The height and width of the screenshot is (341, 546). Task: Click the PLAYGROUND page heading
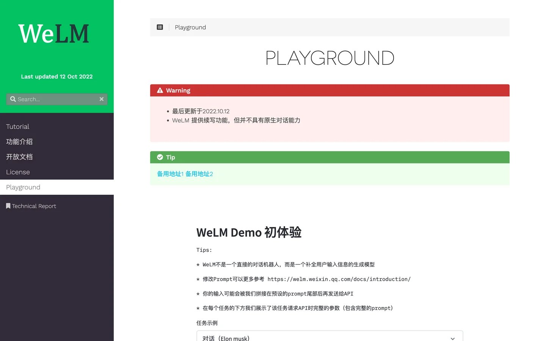tap(330, 58)
